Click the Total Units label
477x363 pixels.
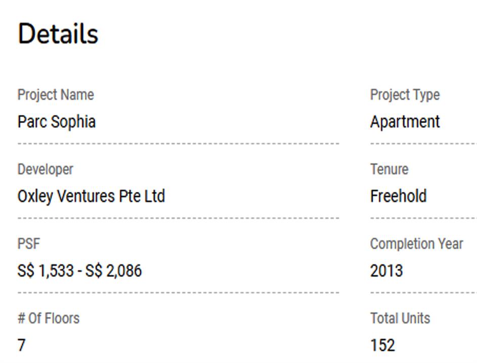pos(400,318)
